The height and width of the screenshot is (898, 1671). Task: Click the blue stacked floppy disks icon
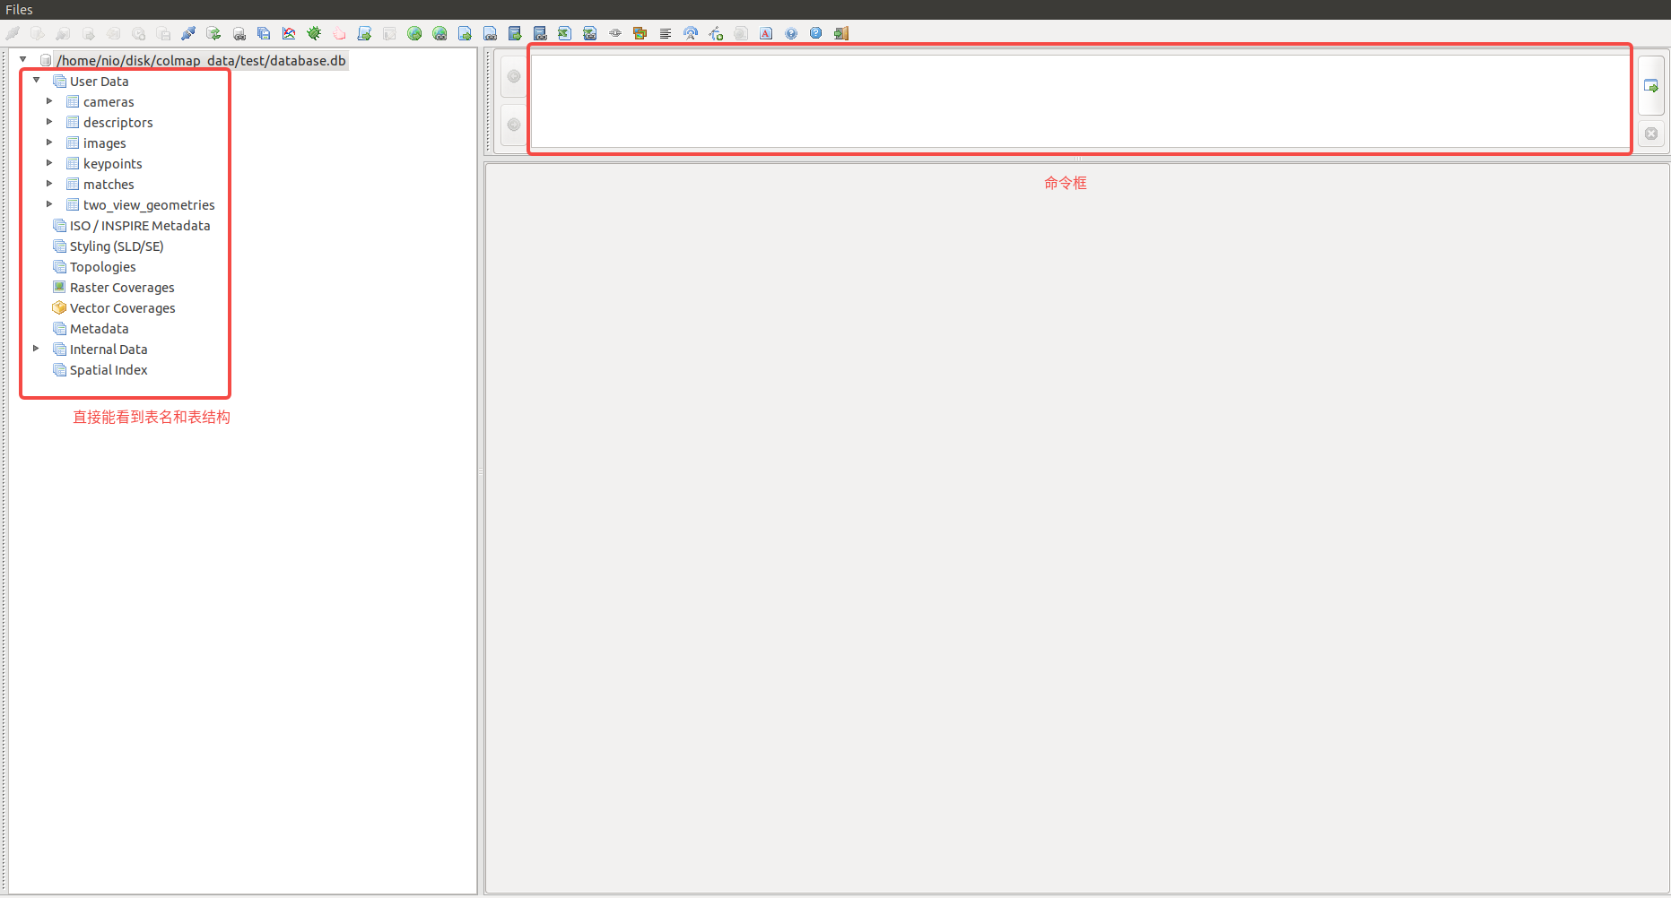click(264, 33)
